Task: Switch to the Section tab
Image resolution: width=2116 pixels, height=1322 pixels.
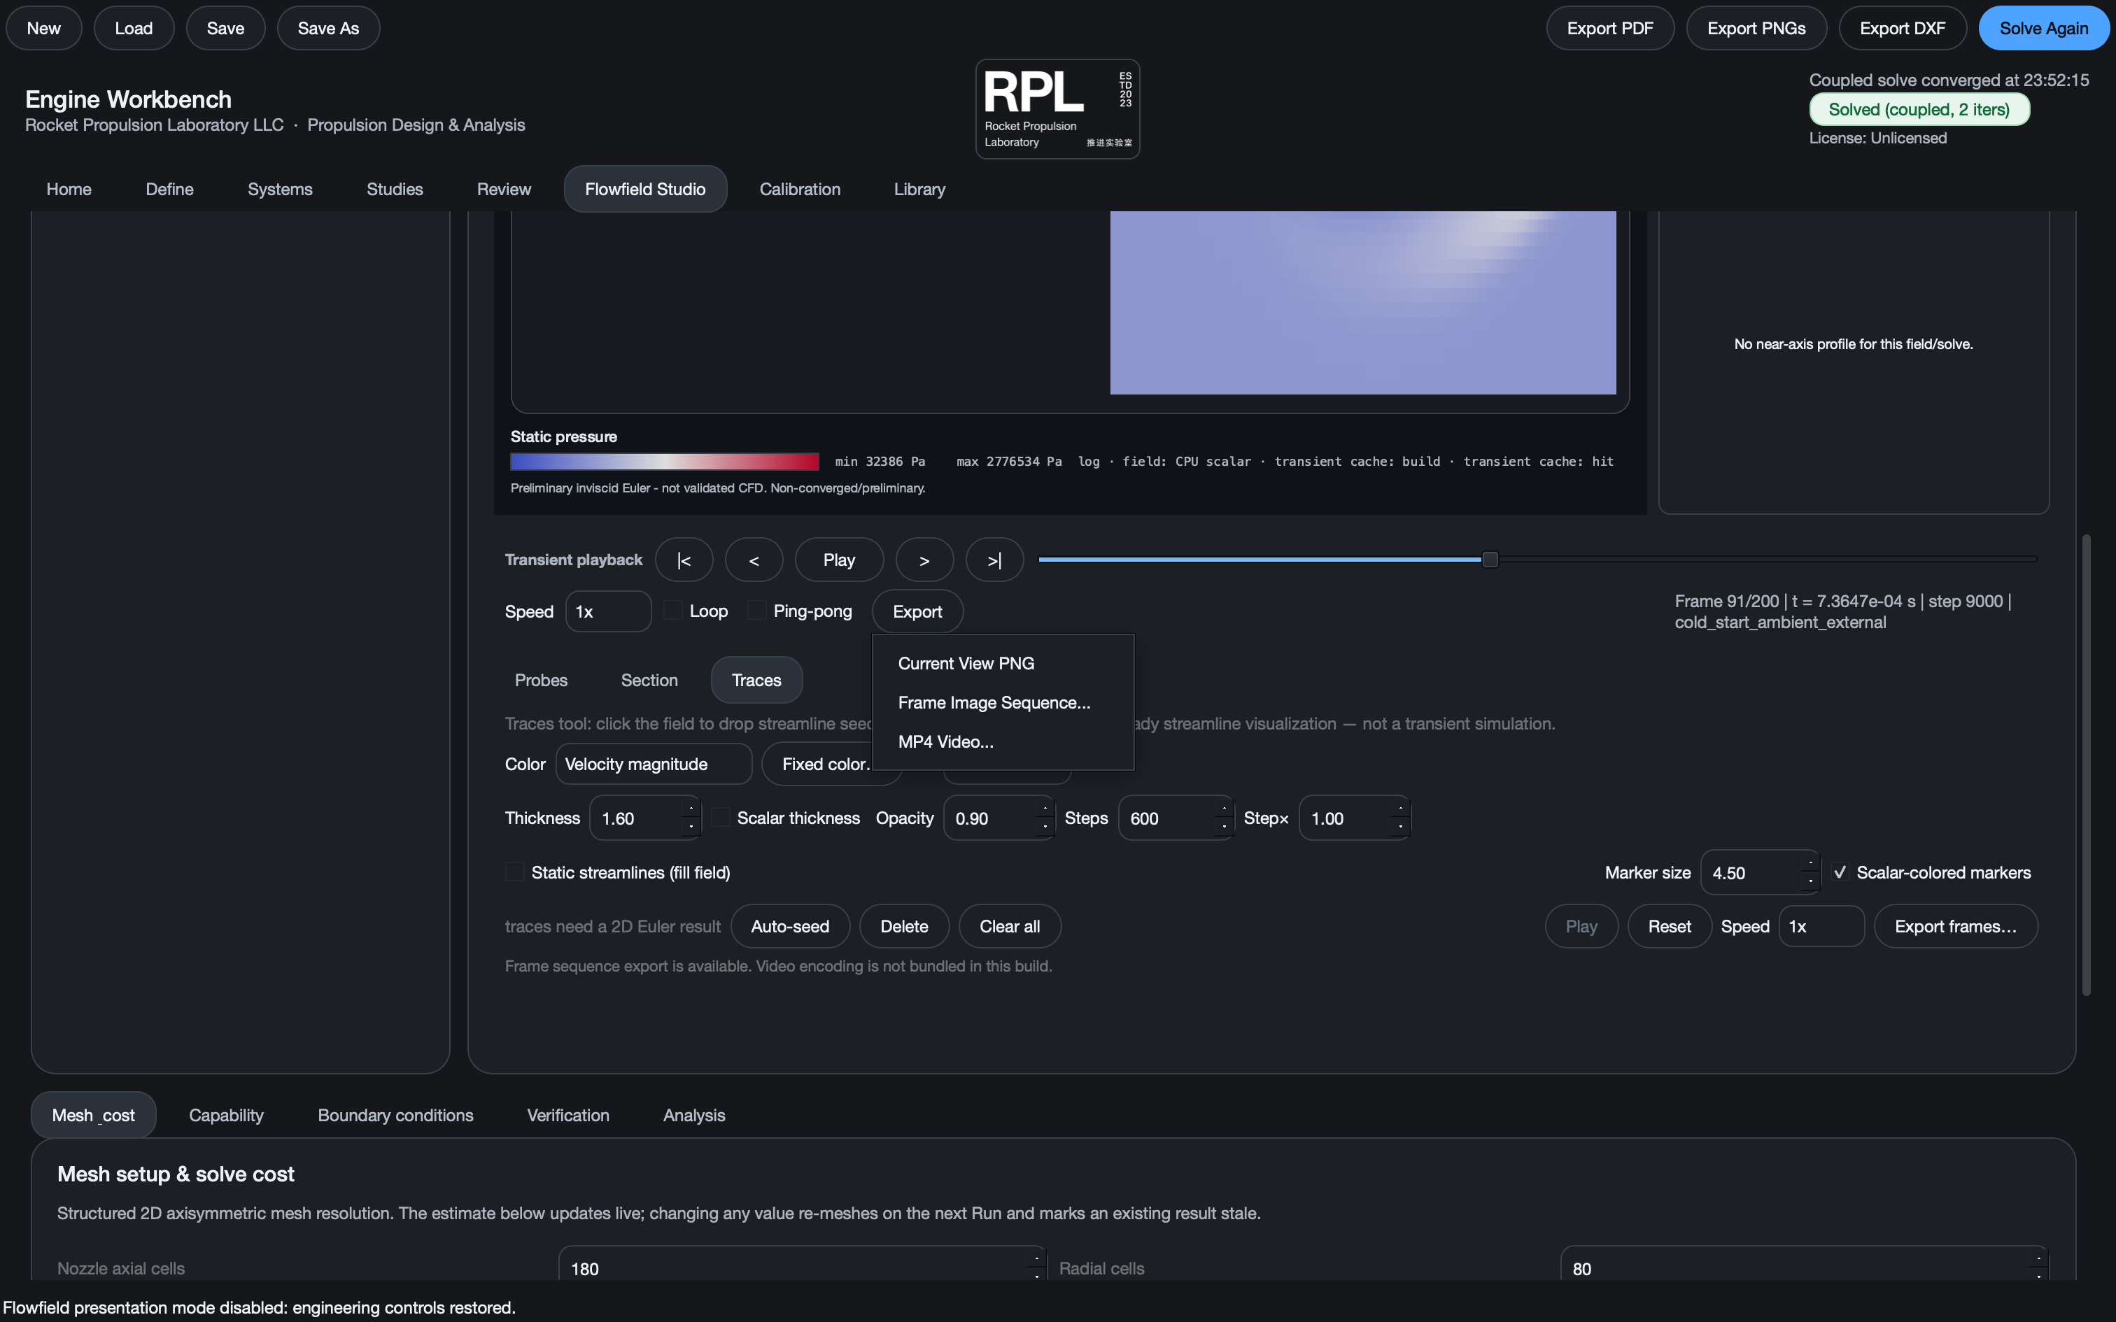Action: (649, 680)
